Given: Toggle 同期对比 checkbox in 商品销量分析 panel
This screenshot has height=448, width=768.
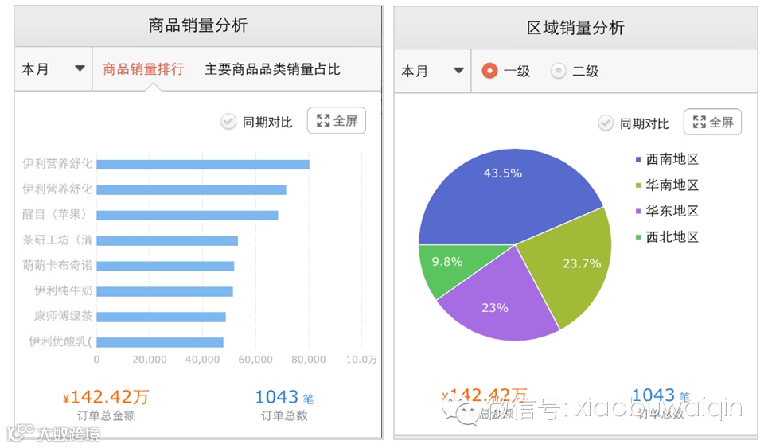Looking at the screenshot, I should (x=228, y=122).
